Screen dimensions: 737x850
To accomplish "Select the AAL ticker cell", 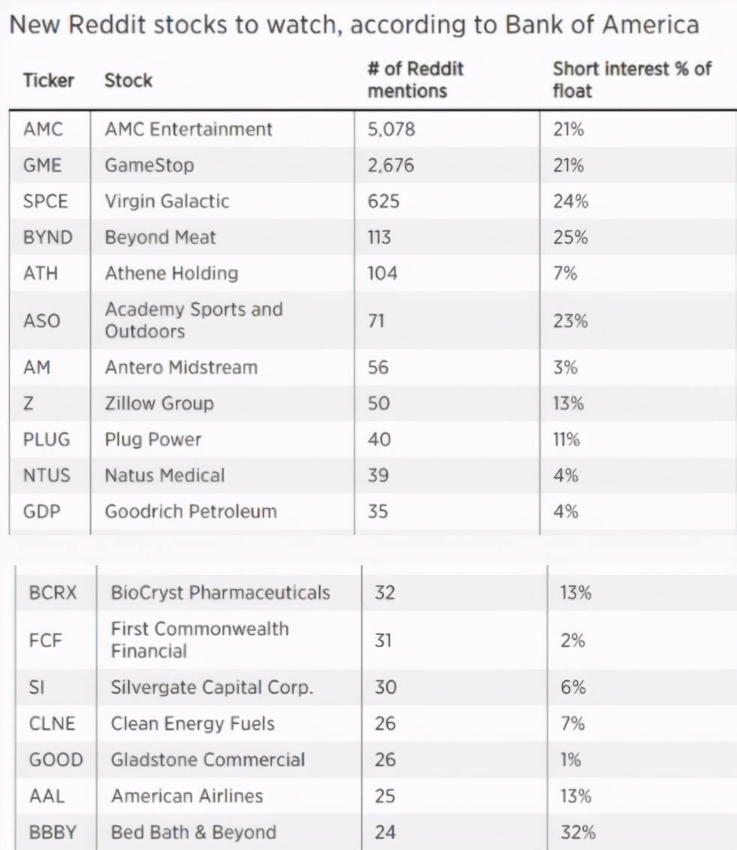I will (x=46, y=796).
